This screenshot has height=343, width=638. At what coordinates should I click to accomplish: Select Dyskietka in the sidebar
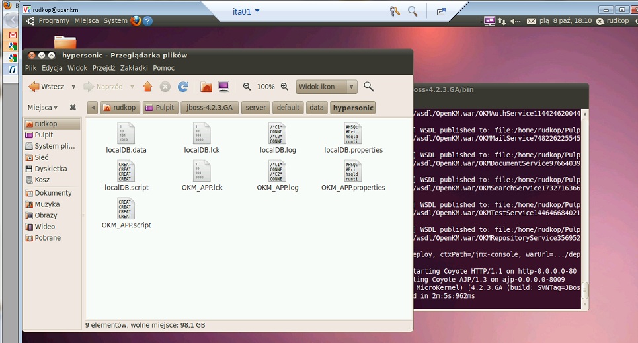pos(52,169)
